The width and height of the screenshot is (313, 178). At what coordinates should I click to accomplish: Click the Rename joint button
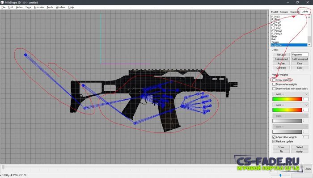tap(281, 55)
